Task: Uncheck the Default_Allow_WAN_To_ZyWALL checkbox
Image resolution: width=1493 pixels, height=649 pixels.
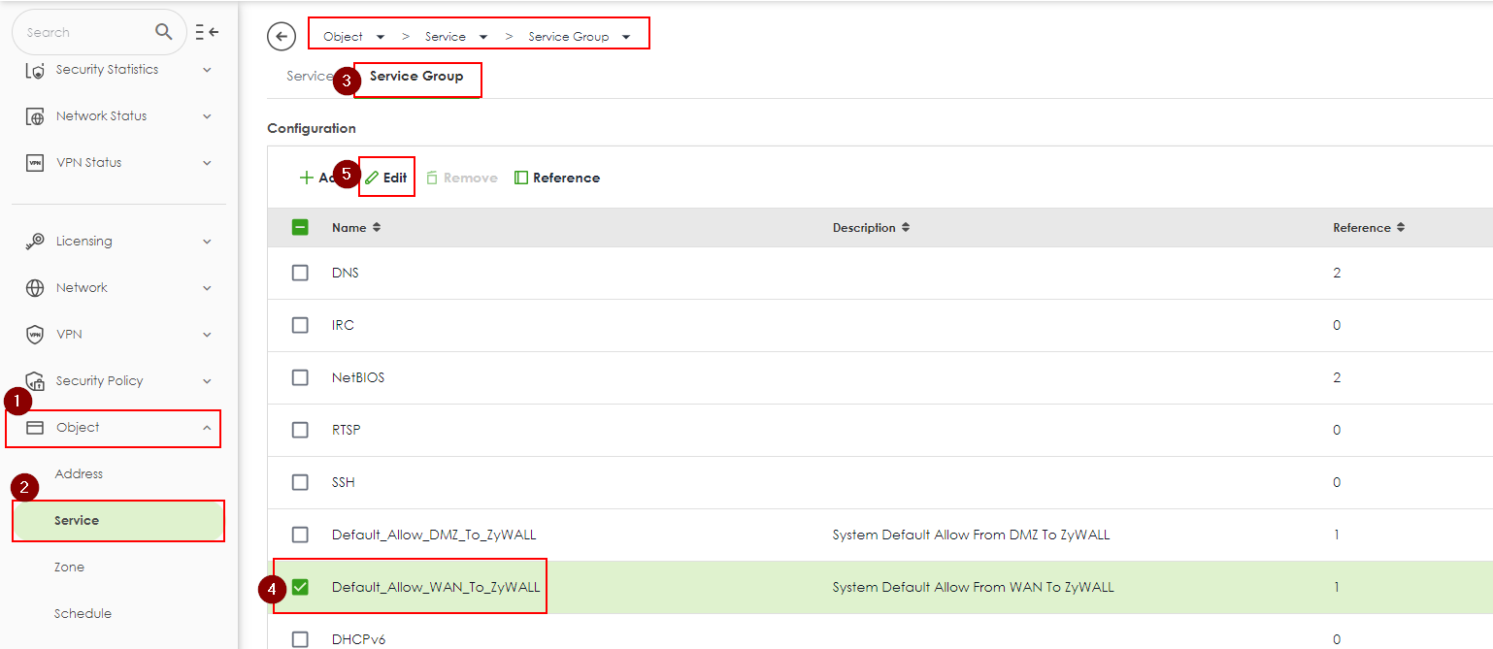Action: point(300,587)
